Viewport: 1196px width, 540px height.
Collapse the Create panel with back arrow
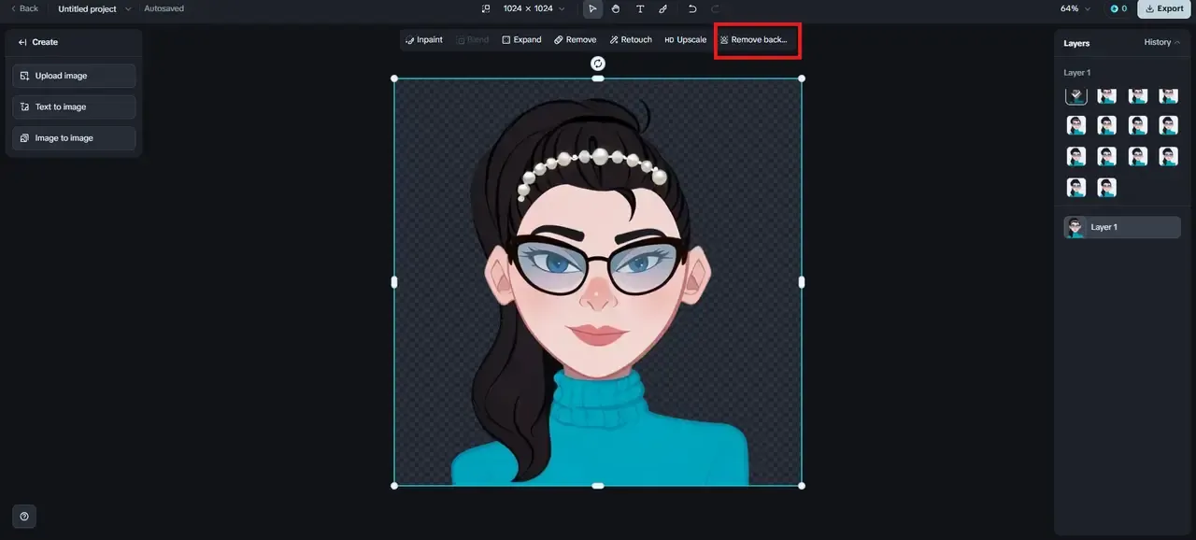tap(21, 41)
